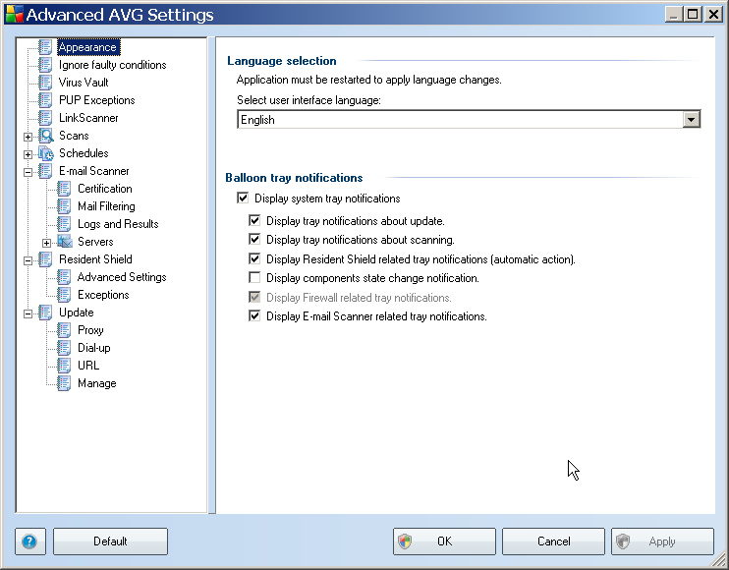
Task: Click the URL page icon
Action: (64, 365)
